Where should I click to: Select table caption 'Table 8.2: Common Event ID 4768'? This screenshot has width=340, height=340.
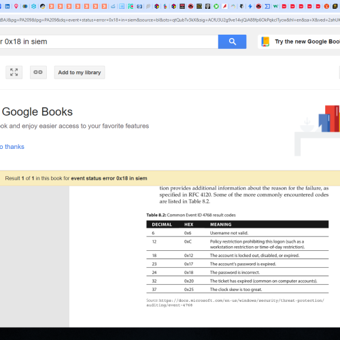(191, 215)
